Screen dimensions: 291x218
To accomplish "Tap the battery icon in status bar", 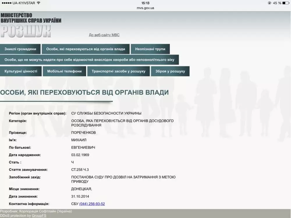I will (x=286, y=3).
